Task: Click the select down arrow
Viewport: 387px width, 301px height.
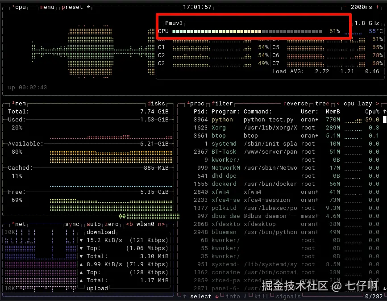Action: tap(216, 296)
